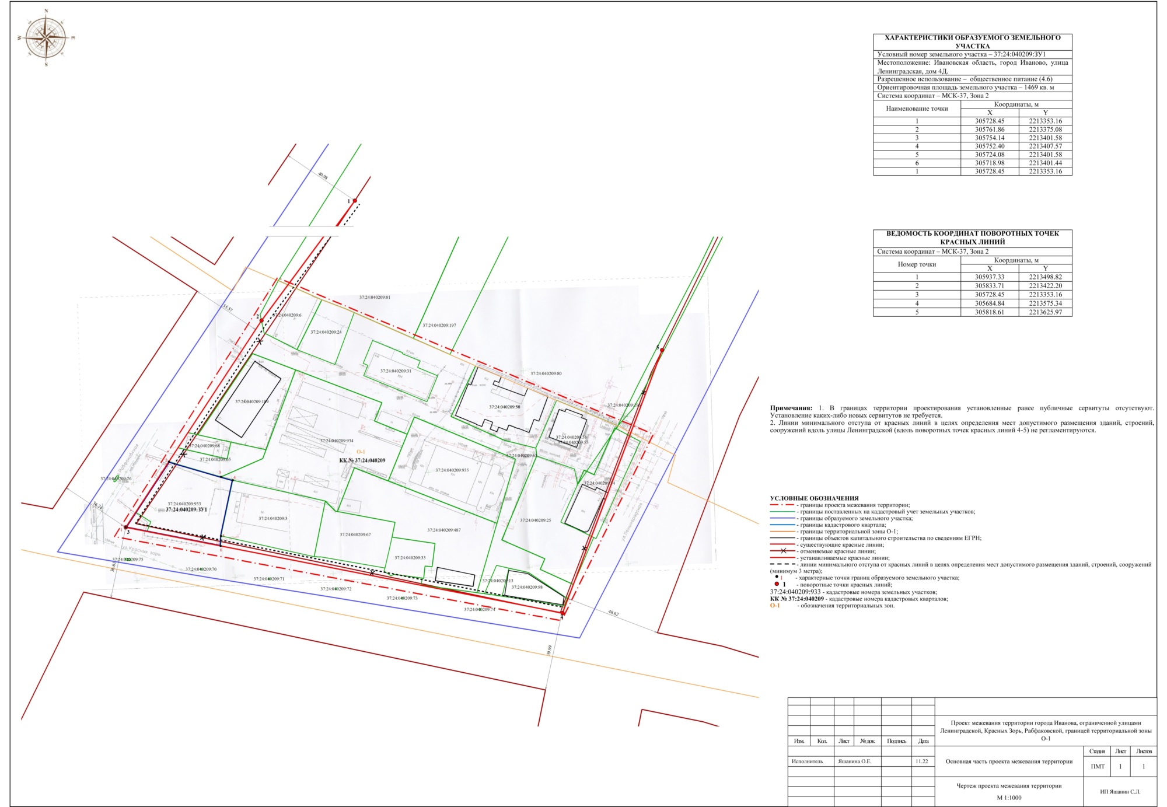The width and height of the screenshot is (1167, 807).
Task: Click the coordinate cell '305718.98'
Action: click(x=990, y=163)
